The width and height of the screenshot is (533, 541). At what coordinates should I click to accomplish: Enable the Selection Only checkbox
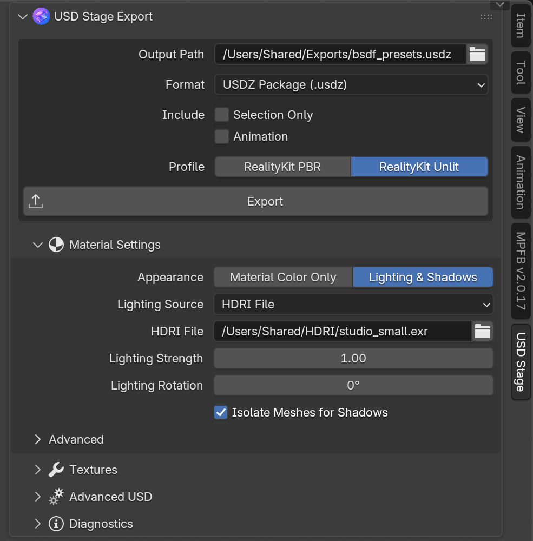click(222, 115)
